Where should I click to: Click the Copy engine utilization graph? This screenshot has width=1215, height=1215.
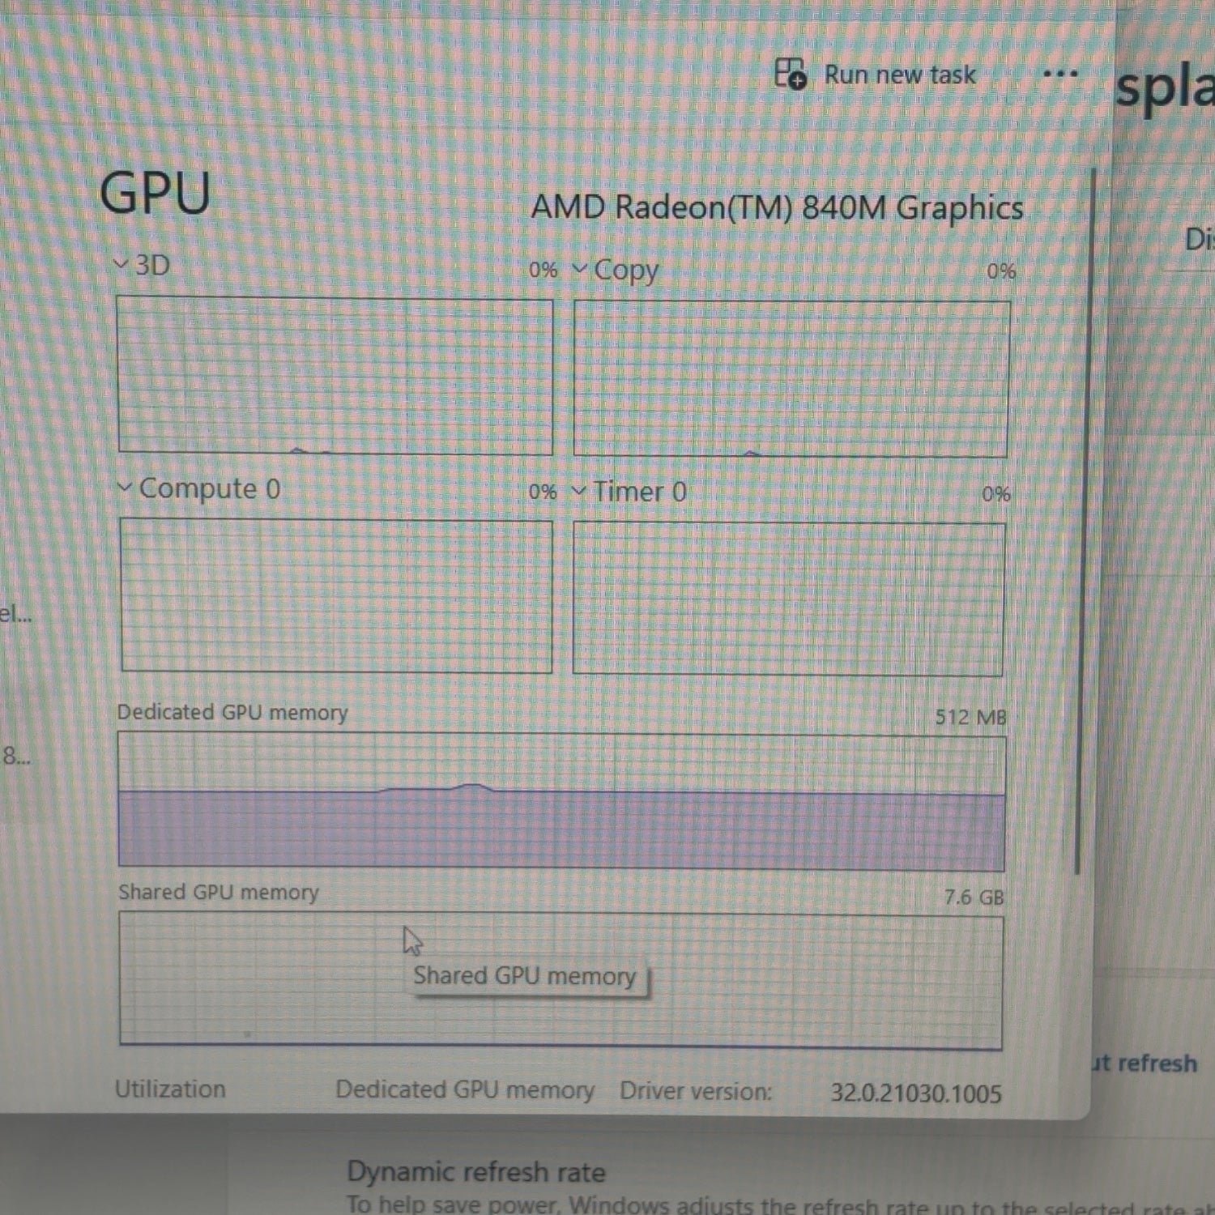791,379
